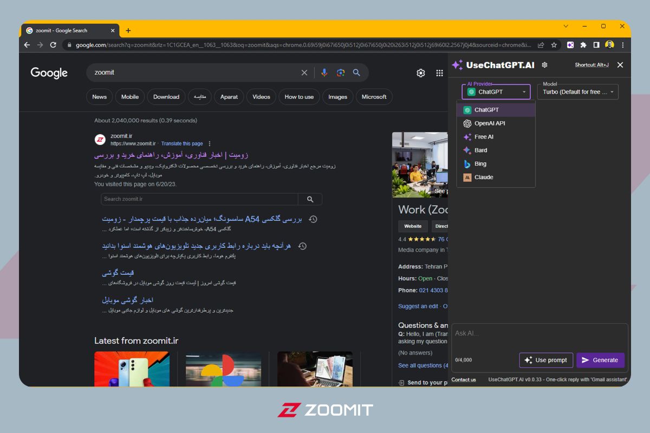Open the browser extensions puzzle icon
The height and width of the screenshot is (433, 650).
(x=582, y=44)
